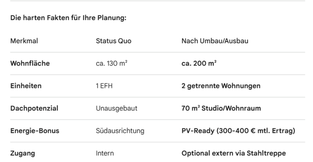Click the "Dachpotenzial" row label
The width and height of the screenshot is (313, 162).
pos(34,108)
